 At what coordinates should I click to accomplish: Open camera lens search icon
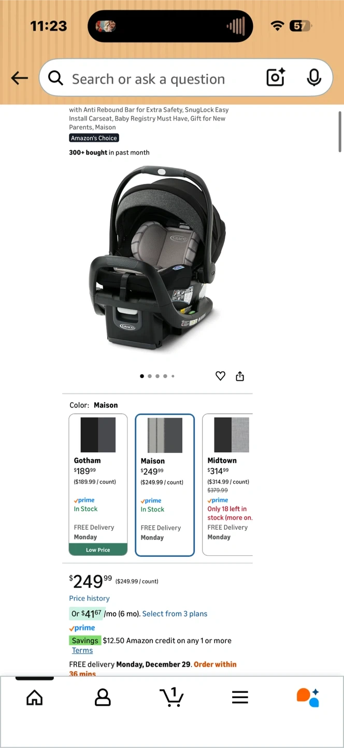coord(276,77)
